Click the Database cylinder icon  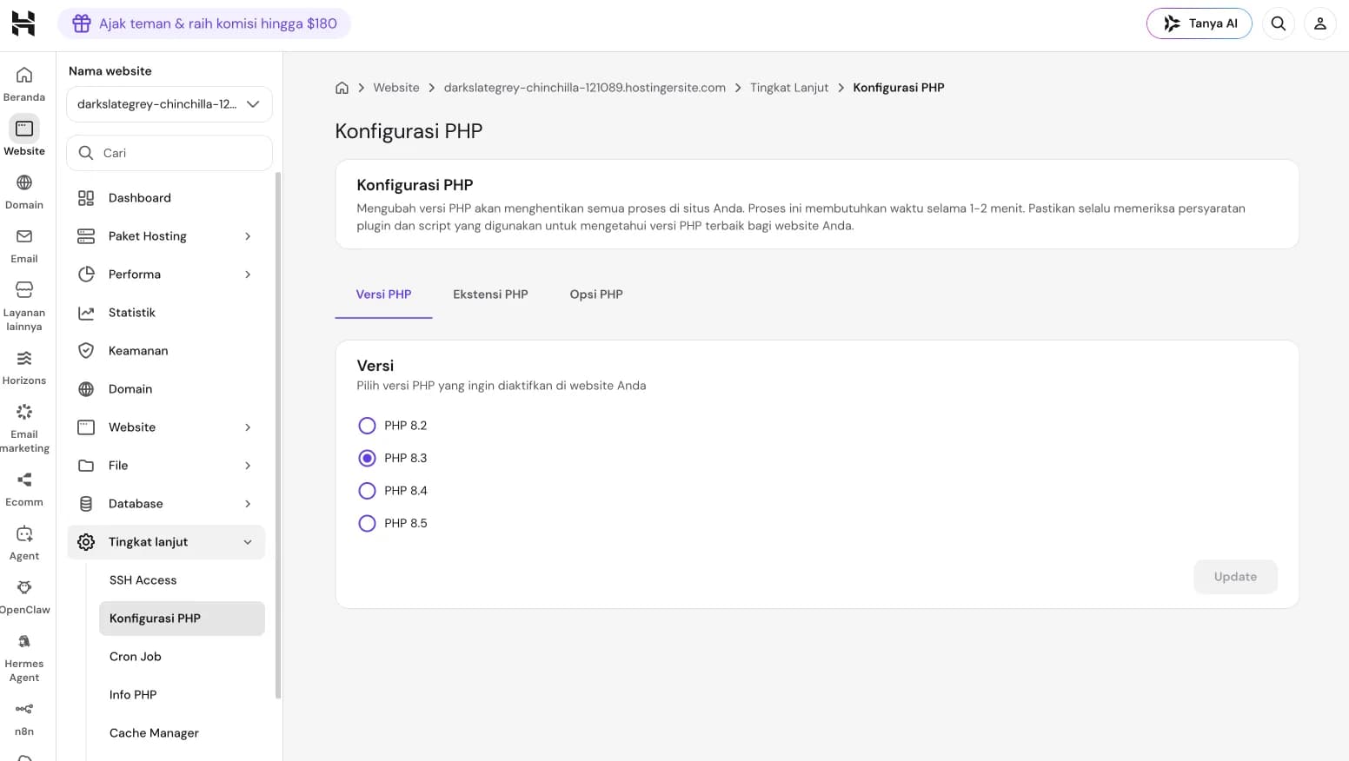pos(86,504)
